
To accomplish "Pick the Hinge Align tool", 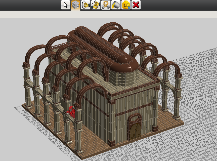I will 96,5.
